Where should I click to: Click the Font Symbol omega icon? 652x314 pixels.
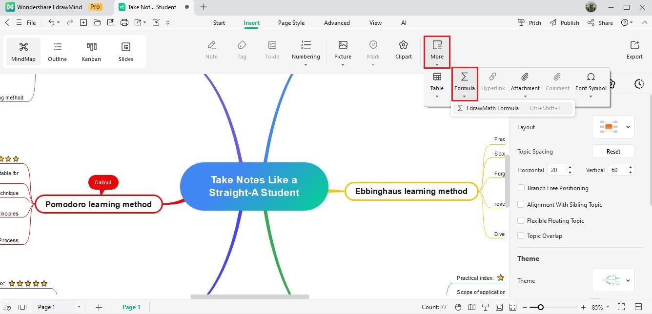click(x=591, y=77)
